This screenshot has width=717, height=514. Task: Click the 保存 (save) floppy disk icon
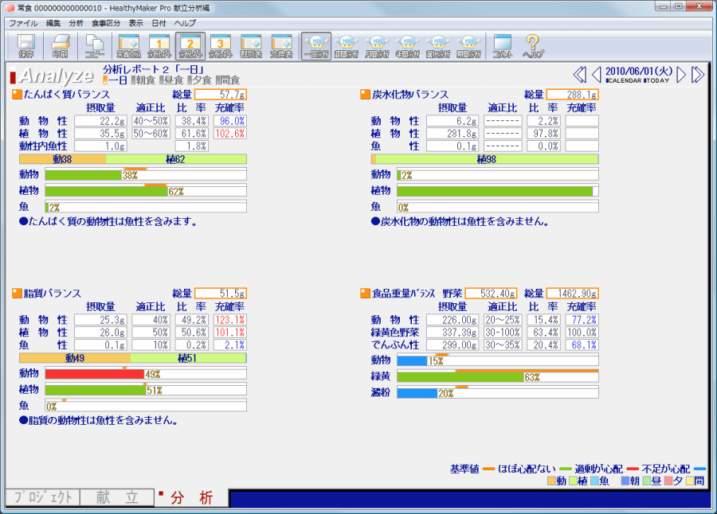(26, 46)
